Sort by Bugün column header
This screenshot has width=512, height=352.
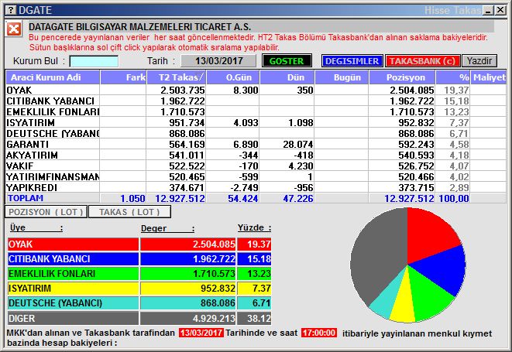(x=342, y=77)
